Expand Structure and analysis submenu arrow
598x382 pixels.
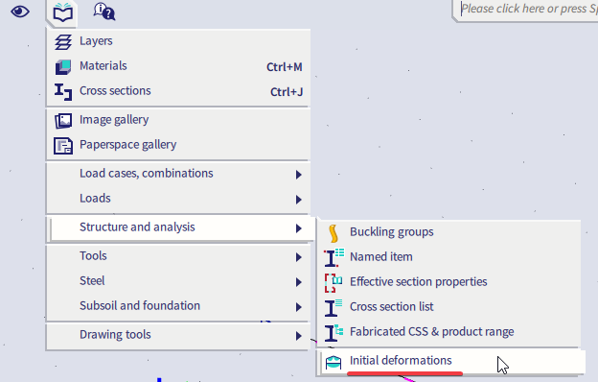[x=299, y=228]
